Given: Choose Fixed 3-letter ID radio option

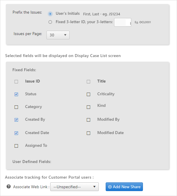Looking at the screenshot, I should [x=50, y=22].
